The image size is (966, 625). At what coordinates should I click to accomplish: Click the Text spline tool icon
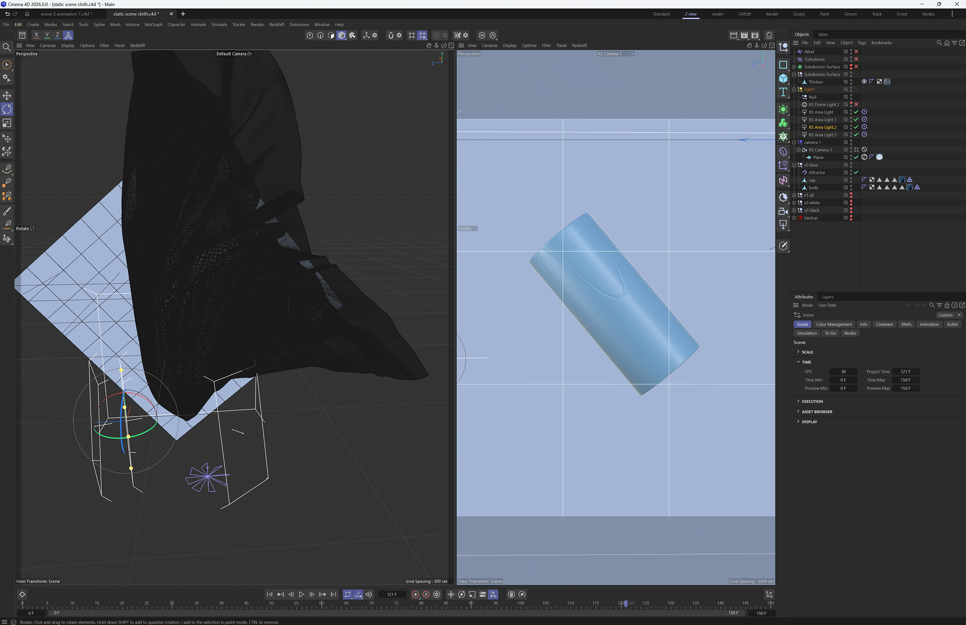(783, 92)
